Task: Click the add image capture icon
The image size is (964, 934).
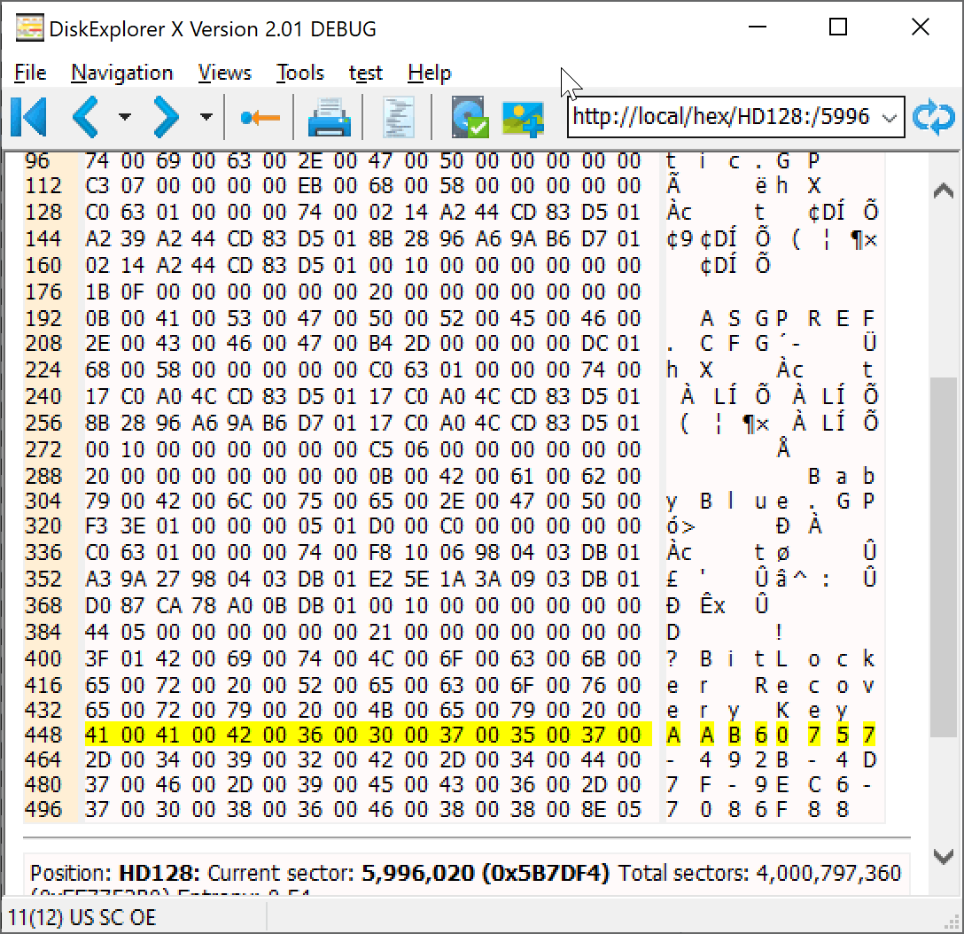Action: 525,116
